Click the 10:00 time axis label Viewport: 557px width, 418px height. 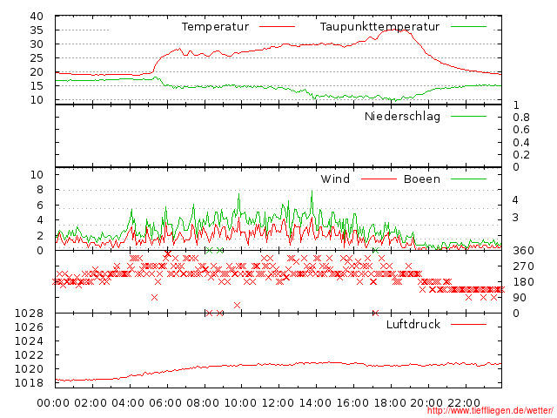[240, 403]
